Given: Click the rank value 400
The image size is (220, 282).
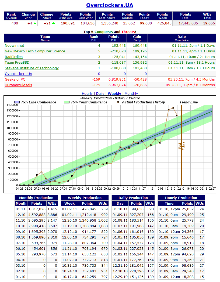Looking at the screenshot, I should [15, 23].
